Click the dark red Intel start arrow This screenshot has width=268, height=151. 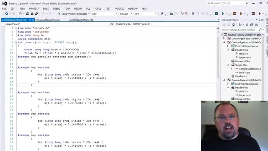(260, 14)
